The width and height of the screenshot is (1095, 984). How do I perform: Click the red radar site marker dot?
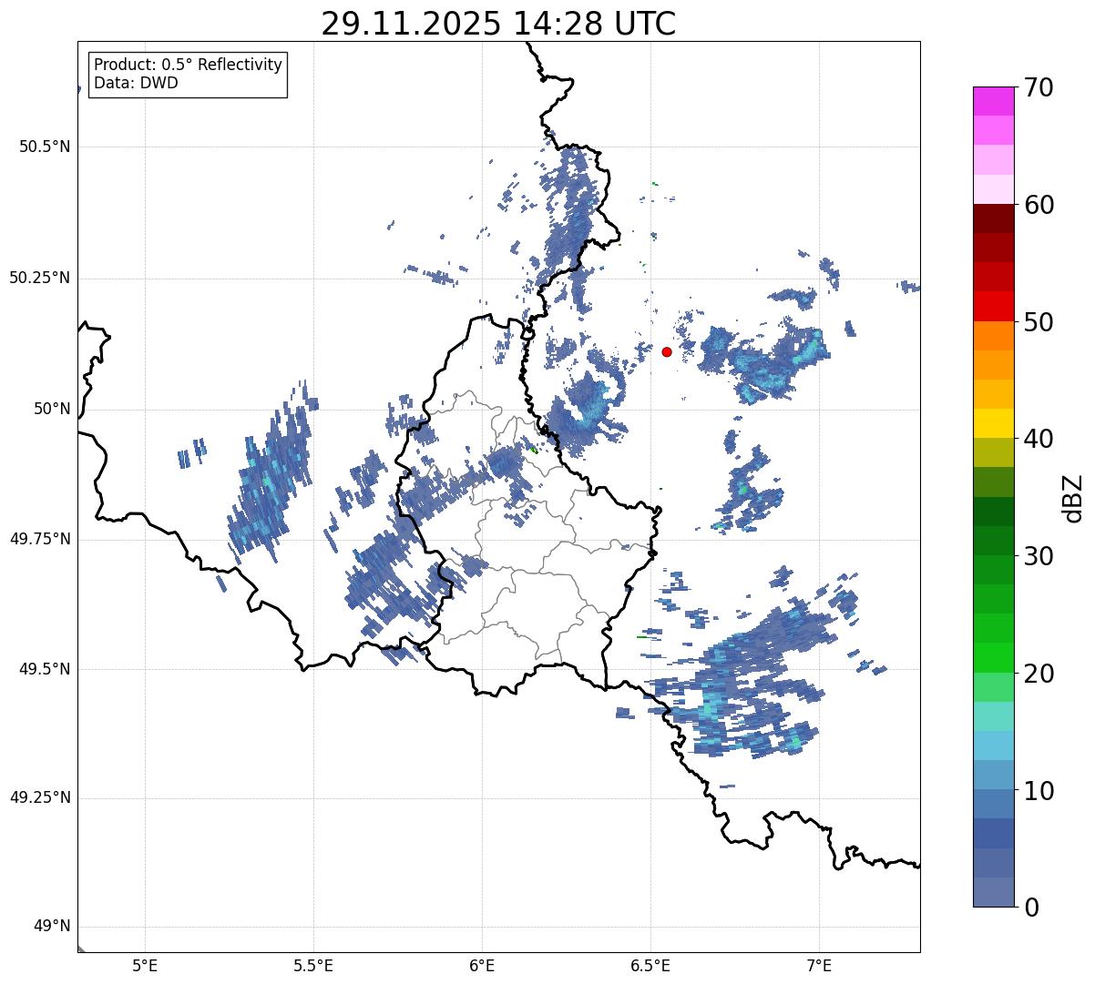667,351
